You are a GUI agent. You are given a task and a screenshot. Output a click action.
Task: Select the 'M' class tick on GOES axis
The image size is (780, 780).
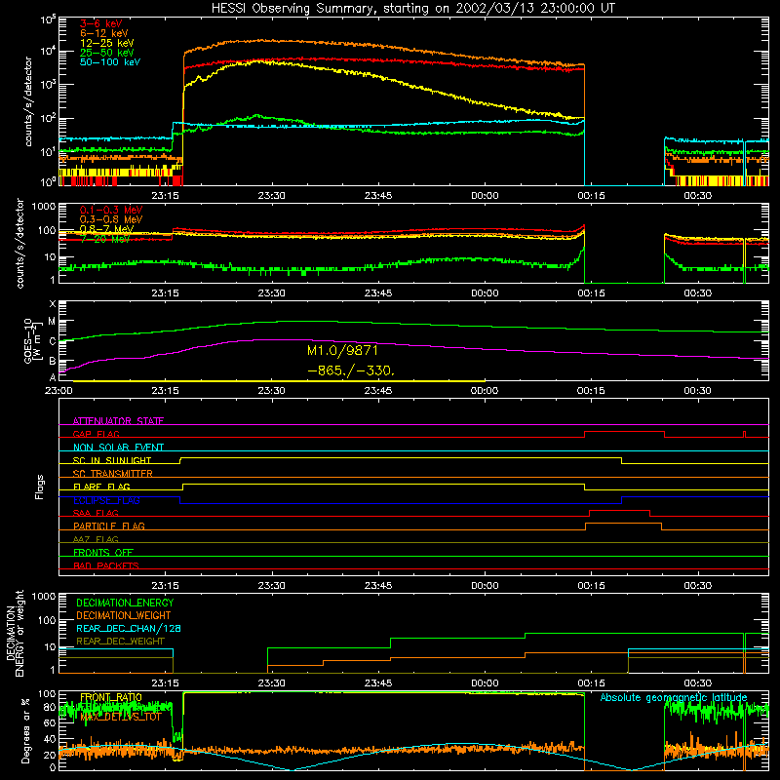click(52, 322)
